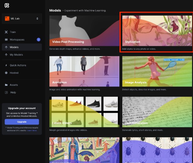Click the Workspaces count badge showing 2

[38, 40]
